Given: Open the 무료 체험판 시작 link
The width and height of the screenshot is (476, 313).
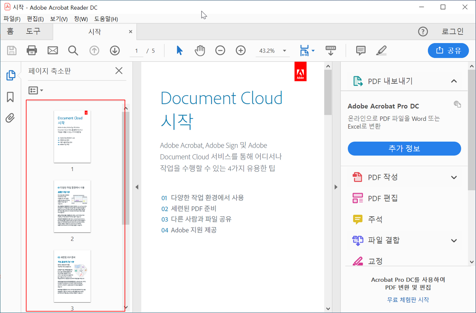Looking at the screenshot, I should point(408,300).
